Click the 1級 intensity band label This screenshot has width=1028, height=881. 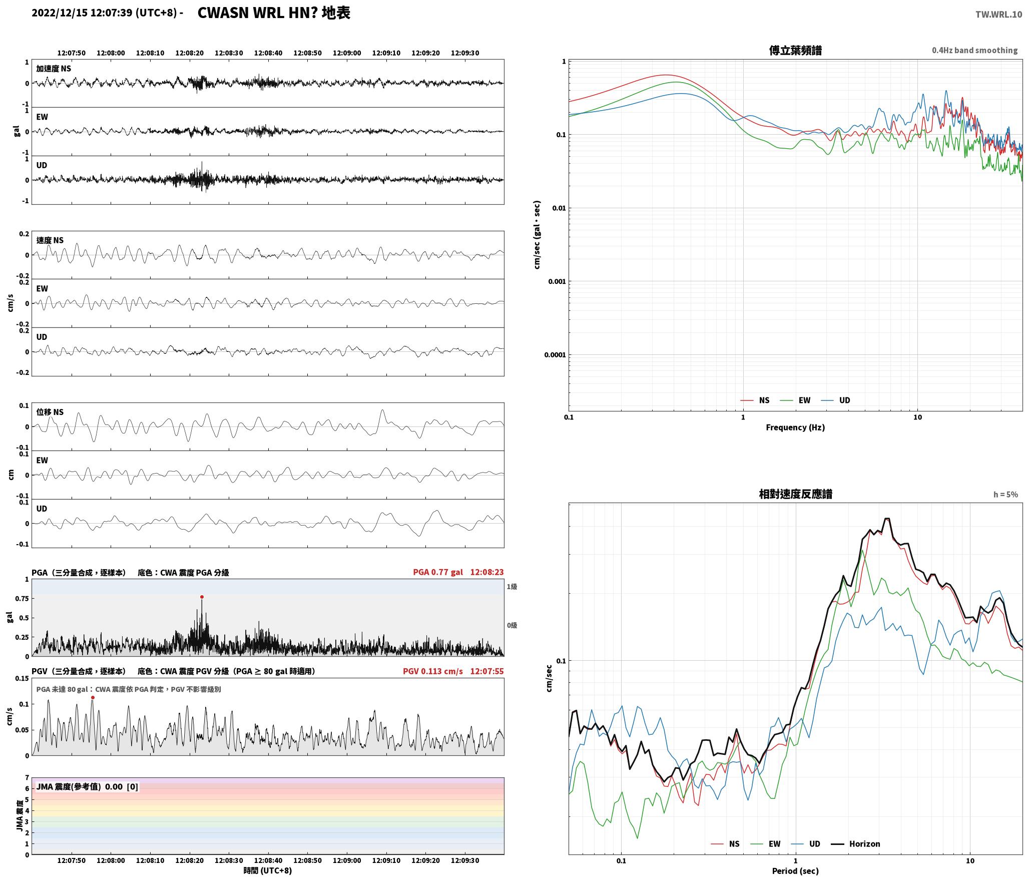pyautogui.click(x=511, y=586)
